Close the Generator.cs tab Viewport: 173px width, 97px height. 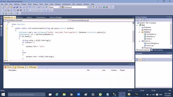coord(15,17)
